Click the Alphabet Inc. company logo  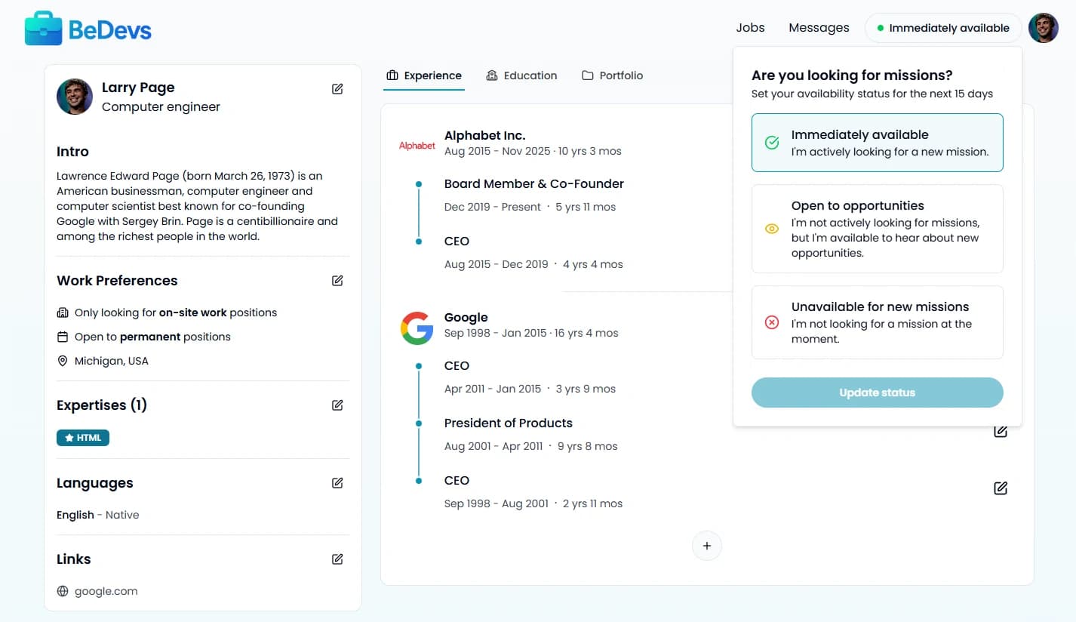pos(417,145)
